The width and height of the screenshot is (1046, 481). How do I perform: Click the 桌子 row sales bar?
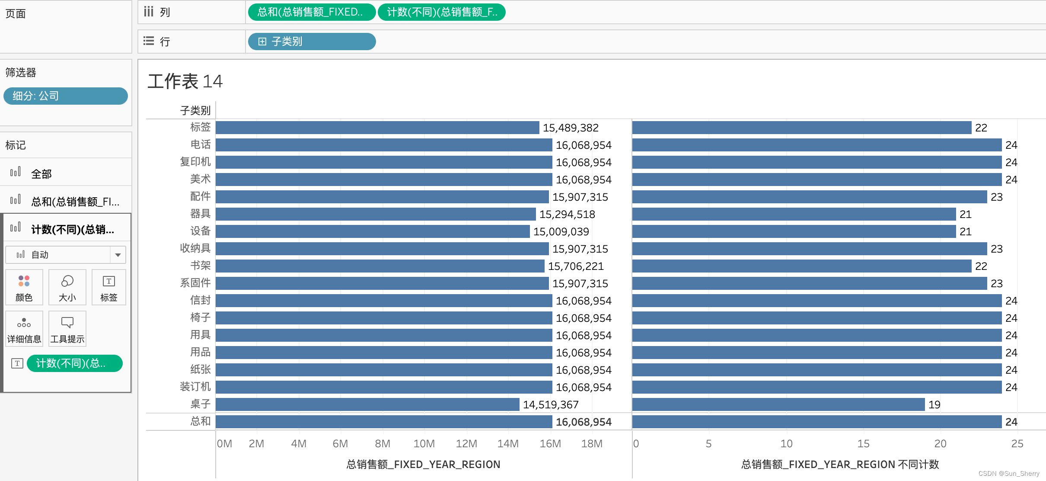[367, 404]
